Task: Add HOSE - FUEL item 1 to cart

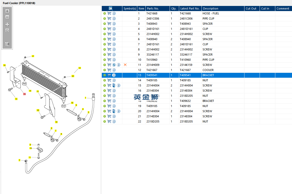Action: 109,13
